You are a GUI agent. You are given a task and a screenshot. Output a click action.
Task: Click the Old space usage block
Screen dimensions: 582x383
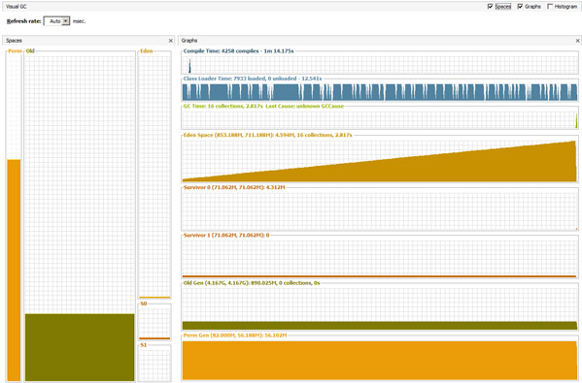pos(80,347)
